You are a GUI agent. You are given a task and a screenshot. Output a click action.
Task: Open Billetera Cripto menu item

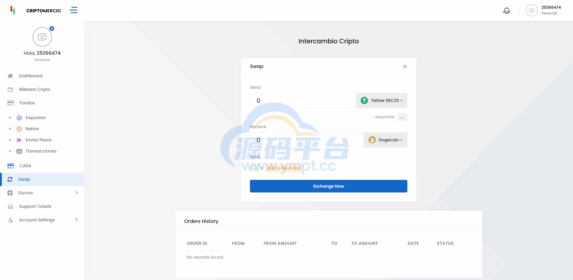(x=42, y=89)
